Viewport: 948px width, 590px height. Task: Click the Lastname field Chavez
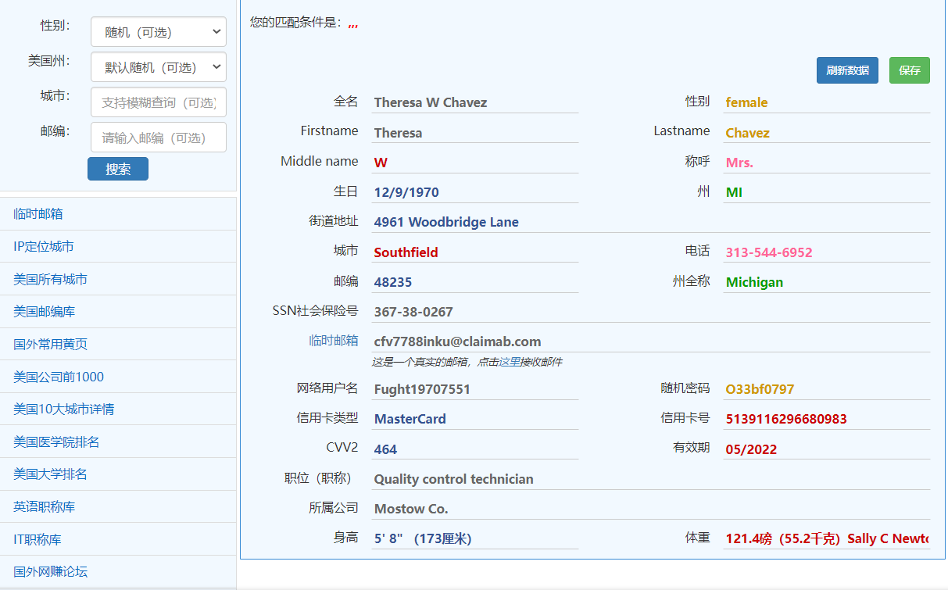point(826,133)
